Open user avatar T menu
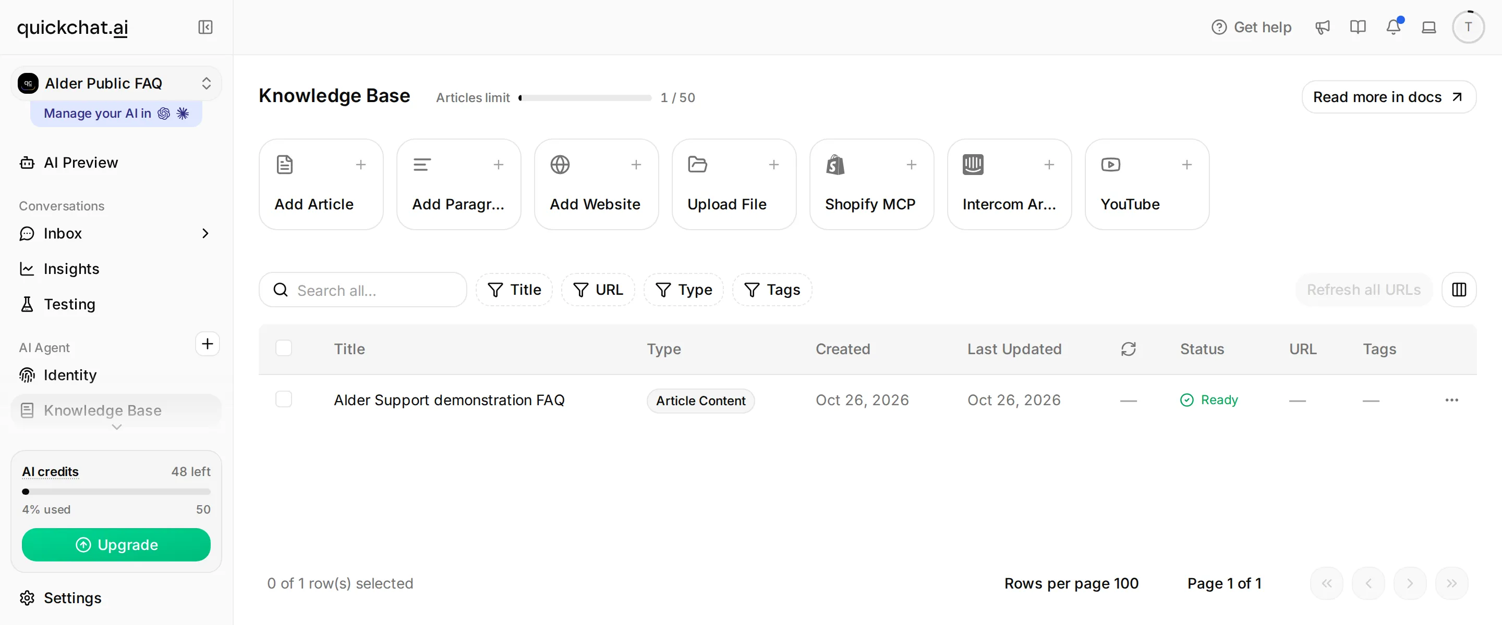Screen dimensions: 1502x625 (1468, 28)
